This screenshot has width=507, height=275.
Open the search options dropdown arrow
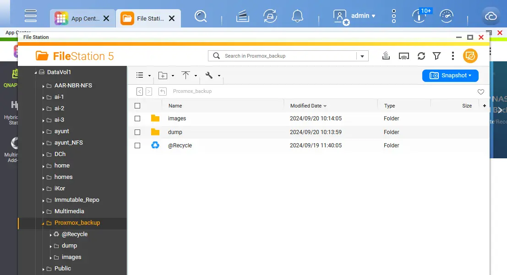[362, 56]
